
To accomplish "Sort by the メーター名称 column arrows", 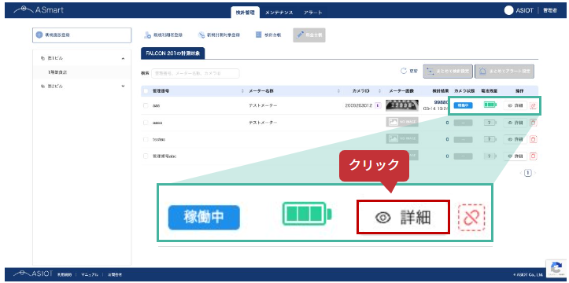I will [338, 91].
